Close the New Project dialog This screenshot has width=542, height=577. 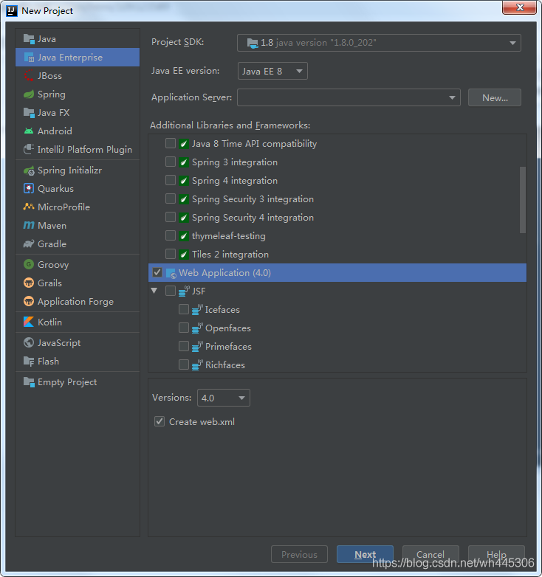coord(520,7)
